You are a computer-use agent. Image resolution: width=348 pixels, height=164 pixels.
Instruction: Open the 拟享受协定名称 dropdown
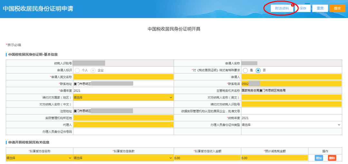(40, 158)
